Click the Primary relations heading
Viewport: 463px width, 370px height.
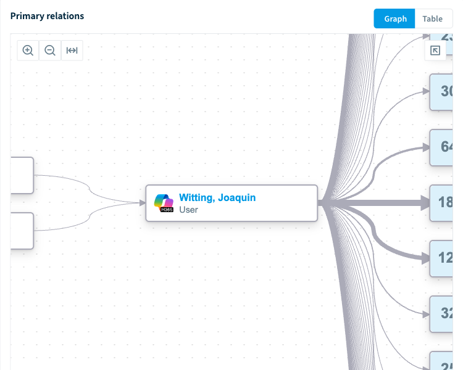48,16
